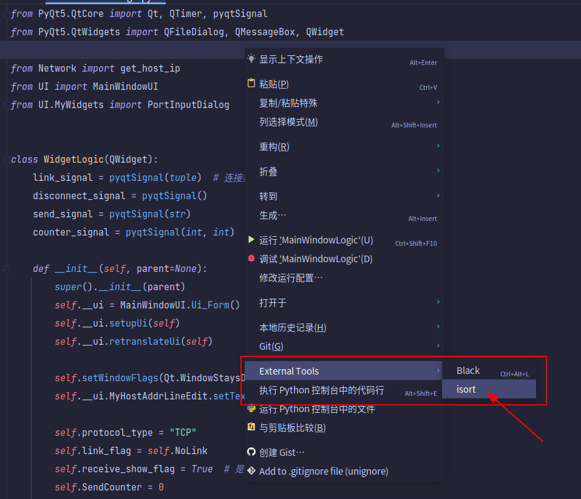Click the Python icon beside 运行 Python 控制台中的文件
This screenshot has width=581, height=499.
tap(251, 409)
